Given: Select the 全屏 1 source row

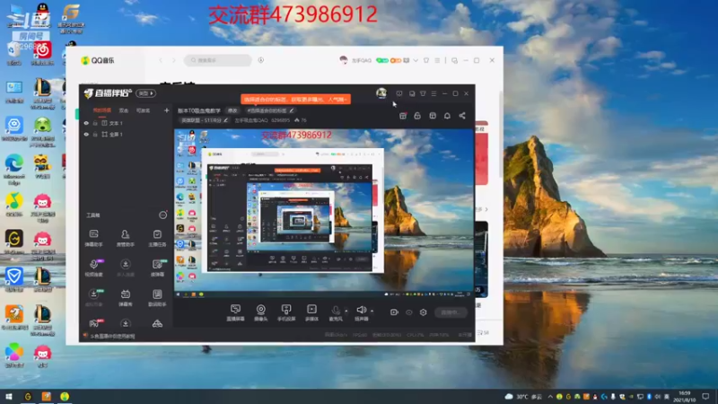Looking at the screenshot, I should pyautogui.click(x=125, y=135).
